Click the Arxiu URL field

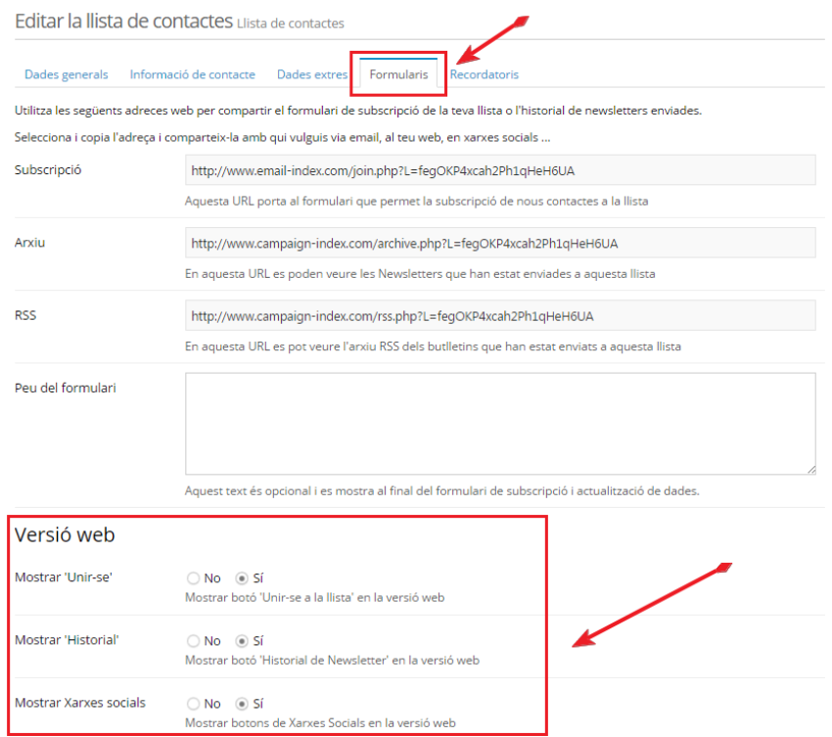[x=500, y=243]
